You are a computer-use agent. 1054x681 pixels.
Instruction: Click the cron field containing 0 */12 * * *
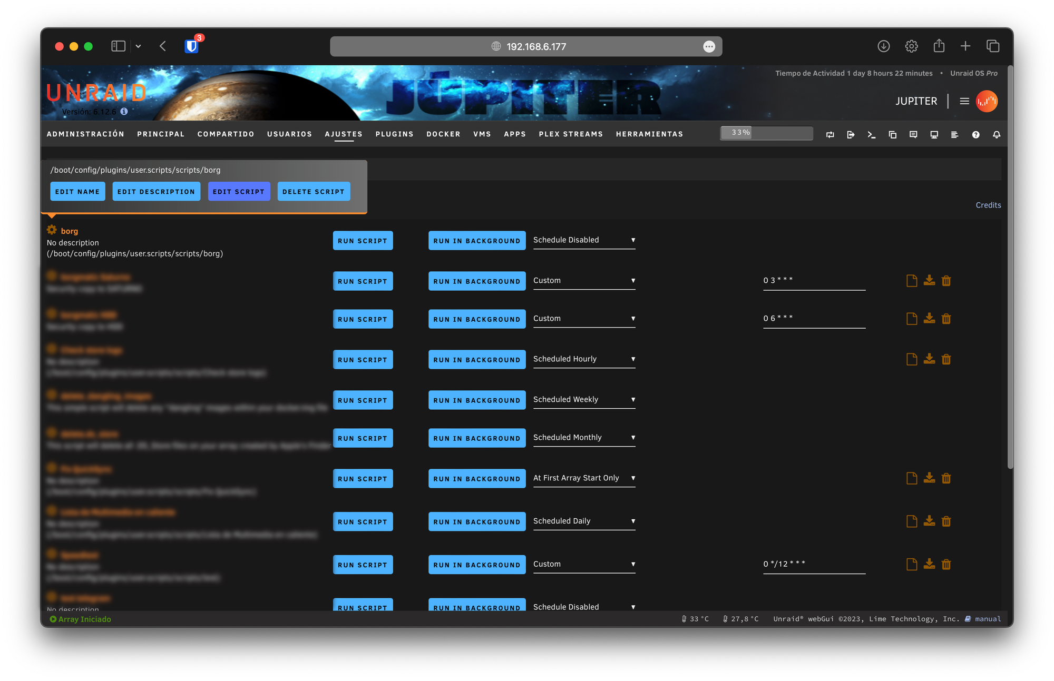pyautogui.click(x=814, y=564)
